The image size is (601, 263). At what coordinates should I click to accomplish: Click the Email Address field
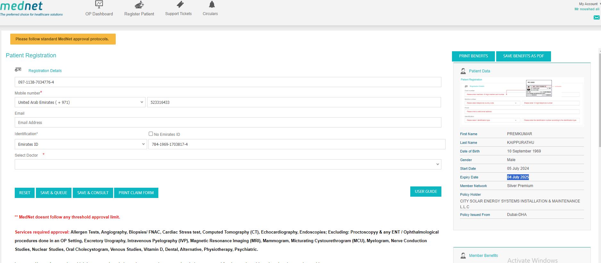point(228,122)
